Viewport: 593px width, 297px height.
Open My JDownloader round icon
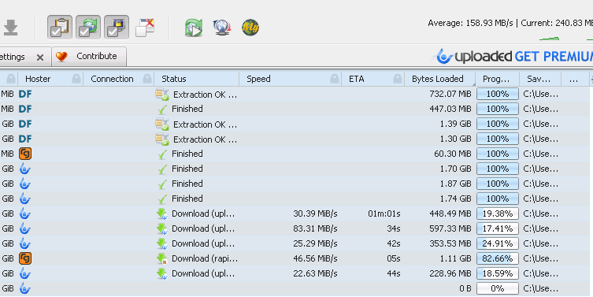point(250,28)
